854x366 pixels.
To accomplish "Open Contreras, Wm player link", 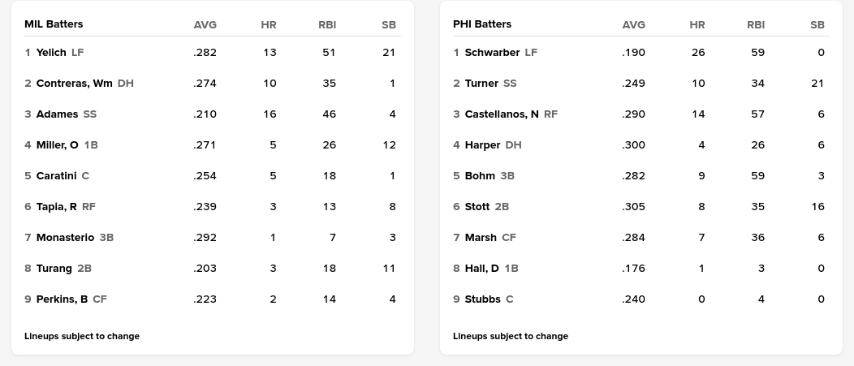I will [x=74, y=84].
